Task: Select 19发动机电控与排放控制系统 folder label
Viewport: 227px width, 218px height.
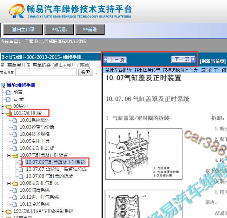Action: (43, 211)
